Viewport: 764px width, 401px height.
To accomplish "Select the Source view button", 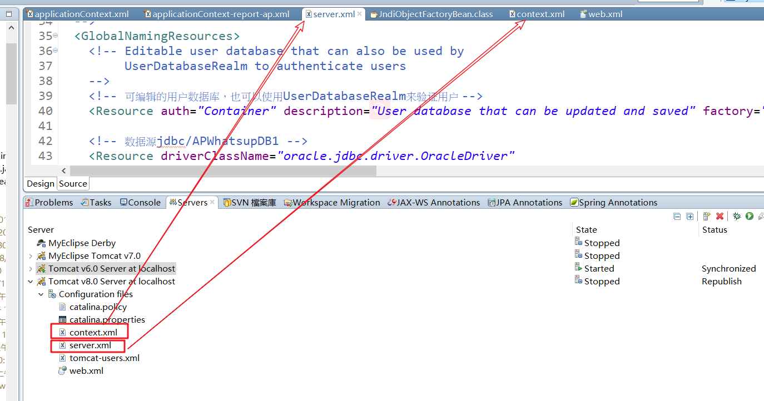I will pos(72,183).
